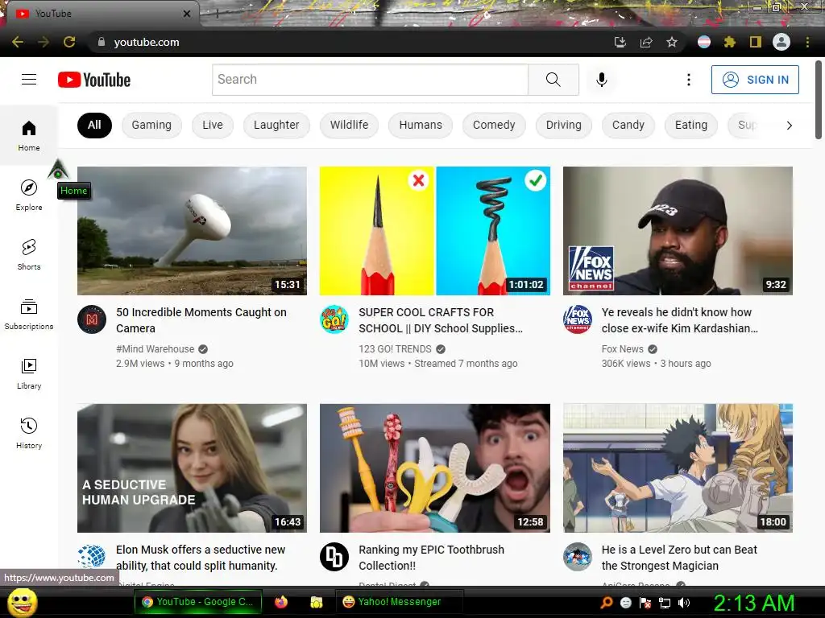
Task: Open '50 Incredible Moments Caught on Camera' title
Action: (201, 320)
